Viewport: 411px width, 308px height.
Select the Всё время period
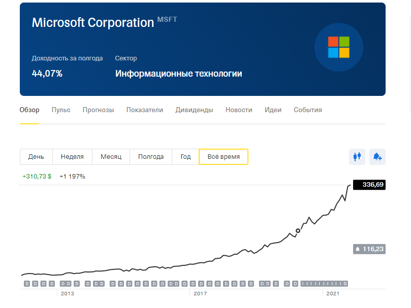pos(224,157)
